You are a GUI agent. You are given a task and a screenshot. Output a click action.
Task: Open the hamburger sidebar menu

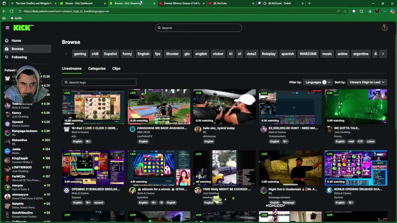point(7,28)
